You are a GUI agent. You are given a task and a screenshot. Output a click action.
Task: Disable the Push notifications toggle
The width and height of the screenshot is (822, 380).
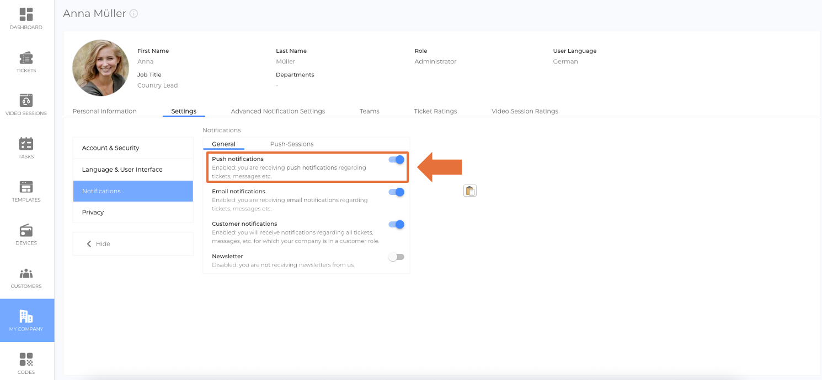pos(397,160)
